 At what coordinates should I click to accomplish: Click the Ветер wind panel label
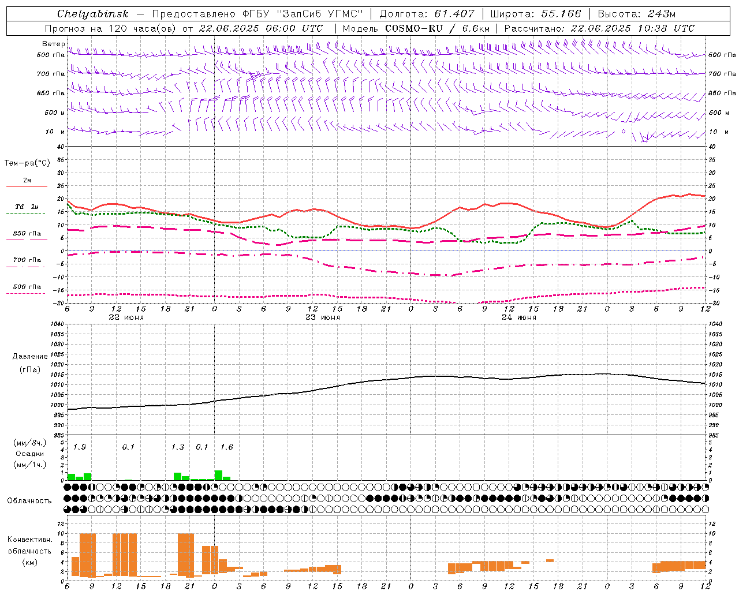[53, 44]
